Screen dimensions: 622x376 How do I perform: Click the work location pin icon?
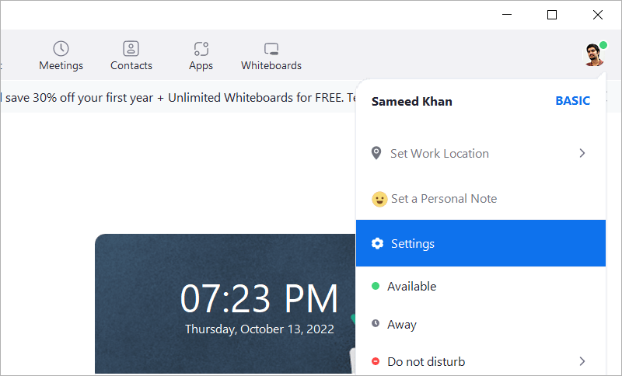click(376, 153)
